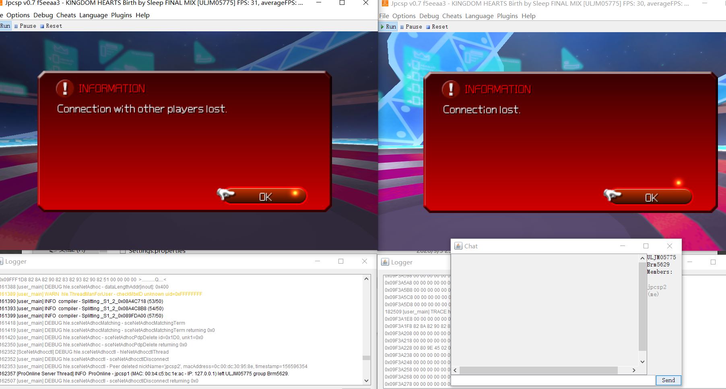
Task: Confirm OK on the 'Connection lost.' dialog
Action: click(651, 197)
